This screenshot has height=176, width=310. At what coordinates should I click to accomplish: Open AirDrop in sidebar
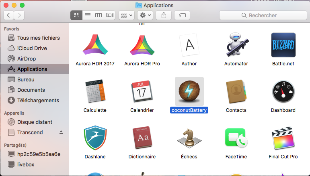click(35, 59)
